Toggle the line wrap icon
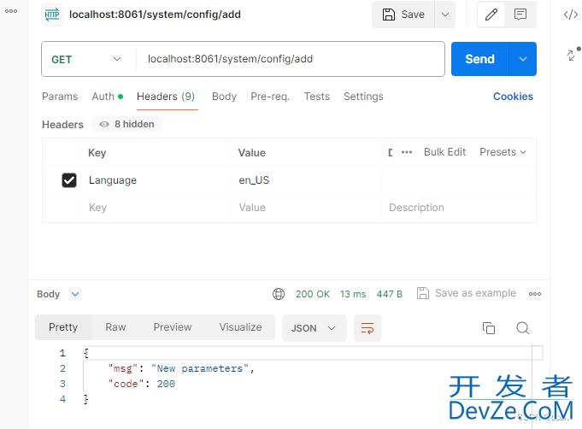Viewport: 582px width, 429px height. click(367, 328)
